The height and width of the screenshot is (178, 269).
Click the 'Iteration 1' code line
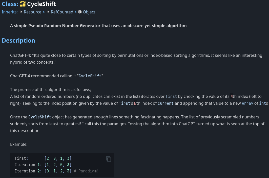43,165
